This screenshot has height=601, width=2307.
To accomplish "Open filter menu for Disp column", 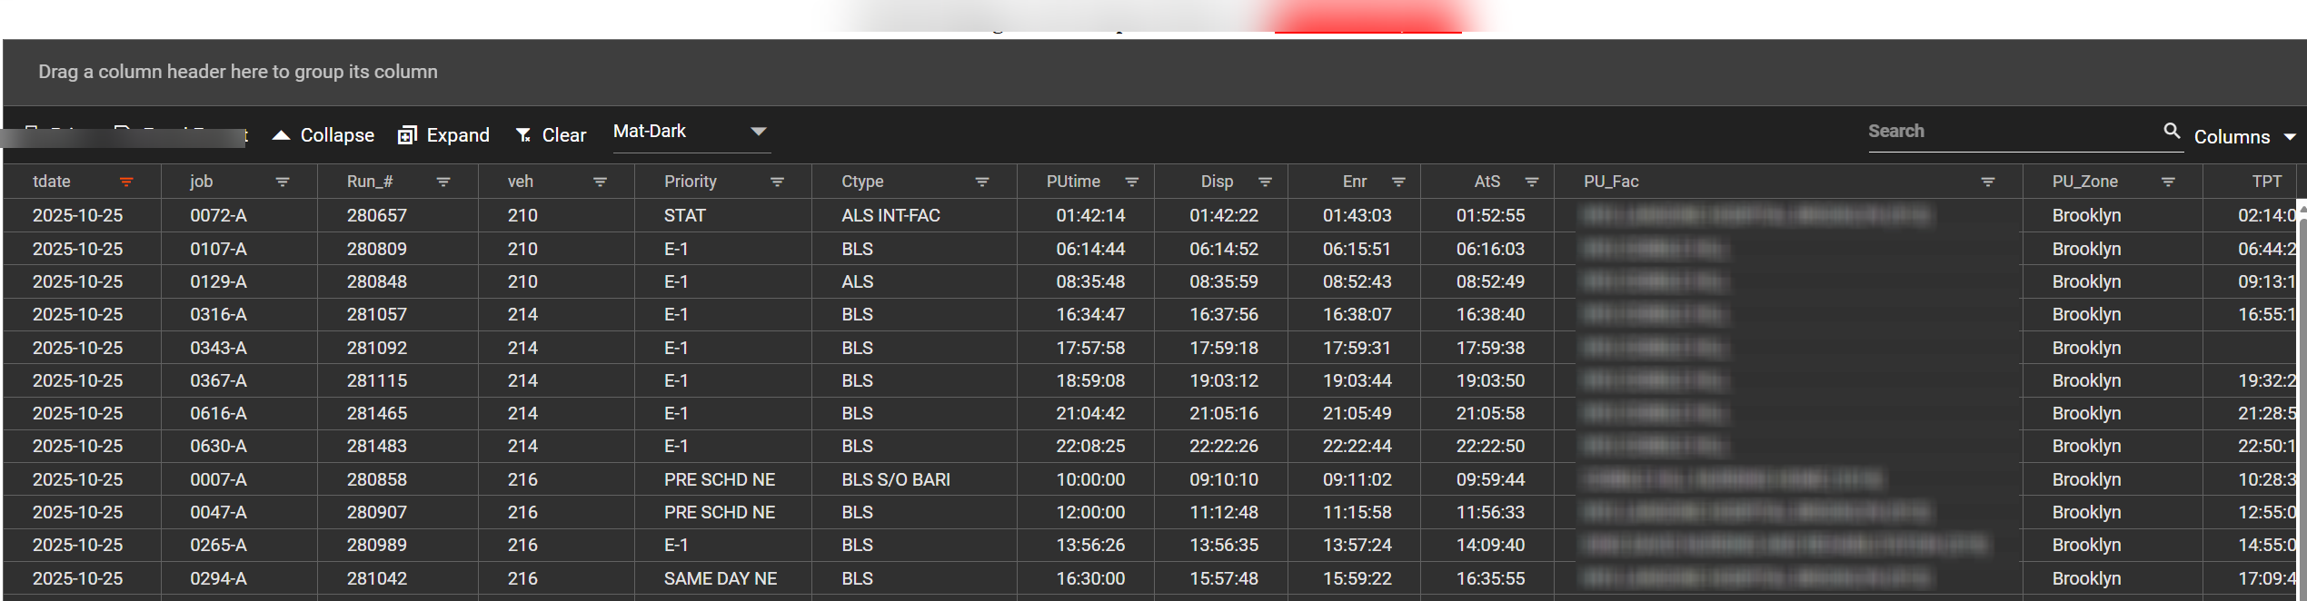I will point(1265,182).
